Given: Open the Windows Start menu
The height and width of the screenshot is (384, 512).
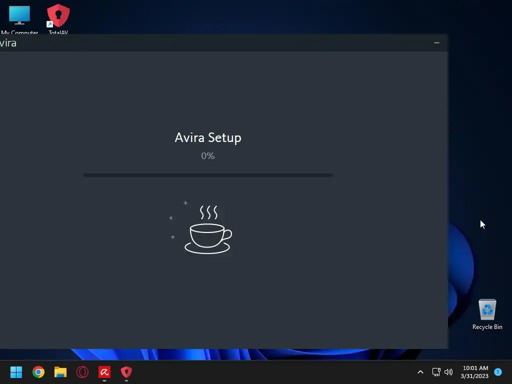Looking at the screenshot, I should (x=16, y=372).
